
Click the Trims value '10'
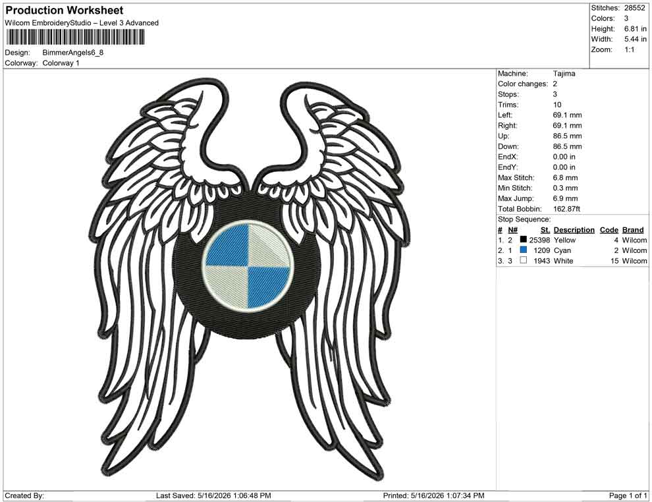pos(557,105)
